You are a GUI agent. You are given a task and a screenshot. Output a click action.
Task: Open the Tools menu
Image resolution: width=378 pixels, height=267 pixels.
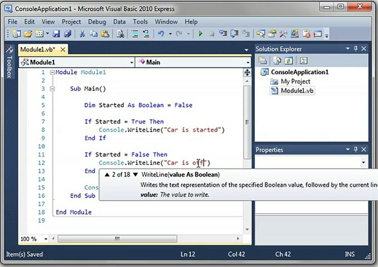click(140, 22)
